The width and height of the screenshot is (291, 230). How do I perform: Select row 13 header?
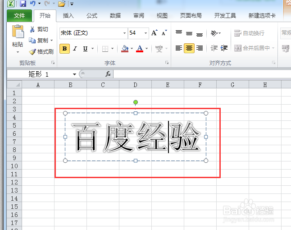pos(14,190)
